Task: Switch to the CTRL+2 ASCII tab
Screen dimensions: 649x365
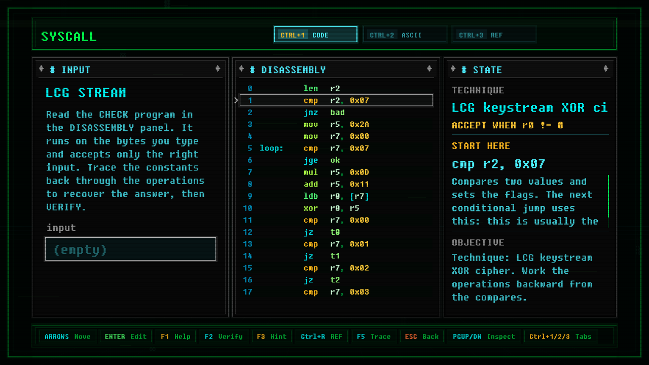Action: pos(405,34)
